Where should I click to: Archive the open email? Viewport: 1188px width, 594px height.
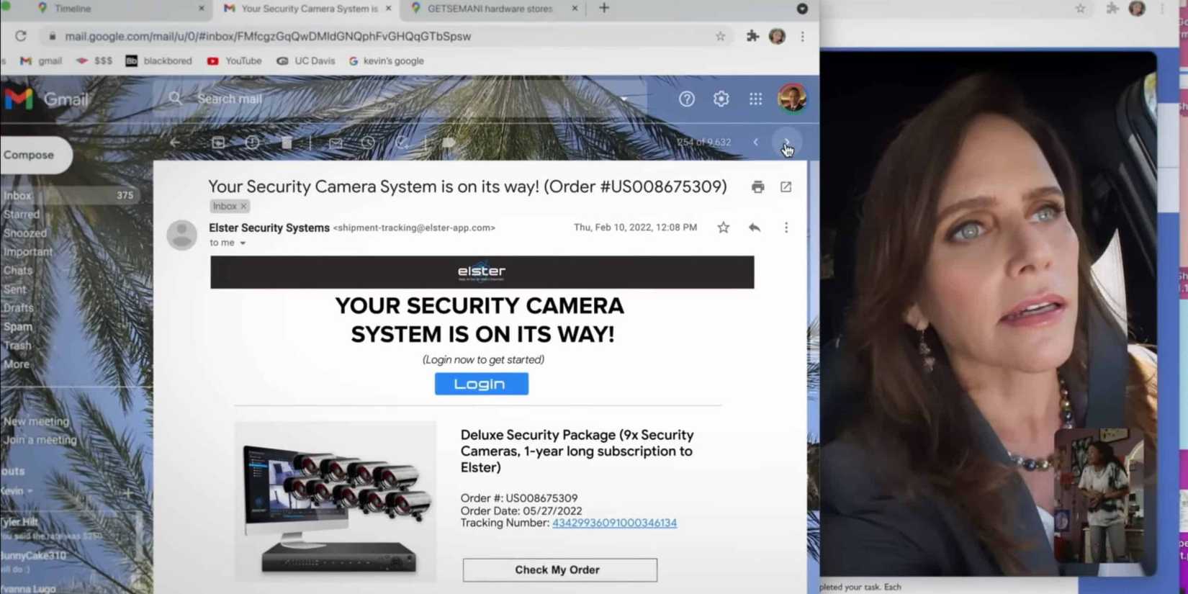(218, 143)
